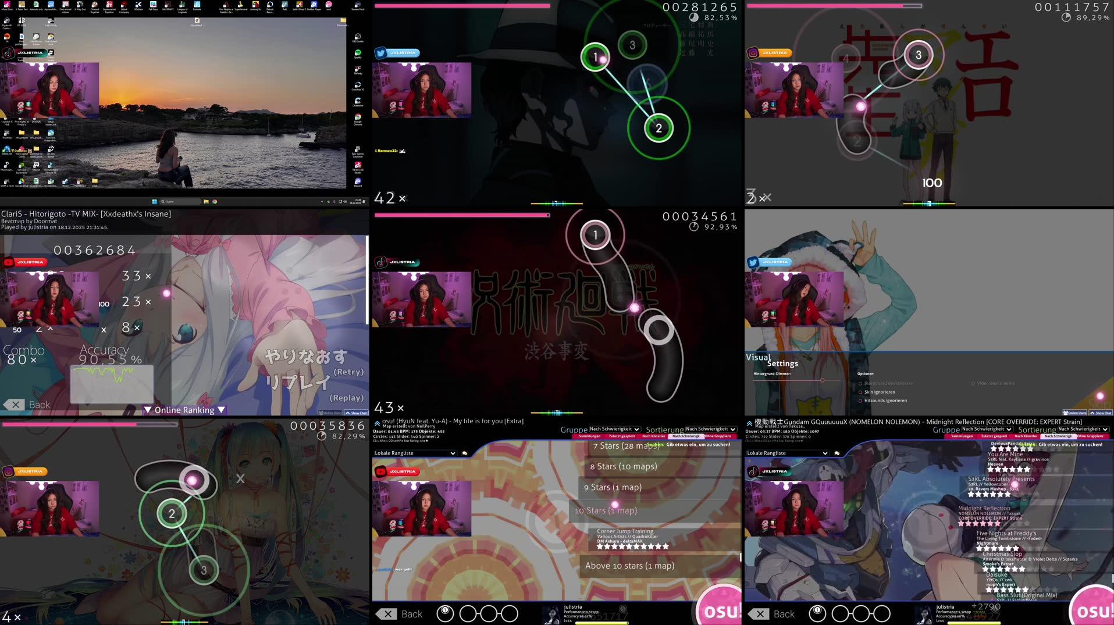This screenshot has height=625, width=1114.
Task: Select the 10 Stars beatmap group
Action: tap(606, 510)
